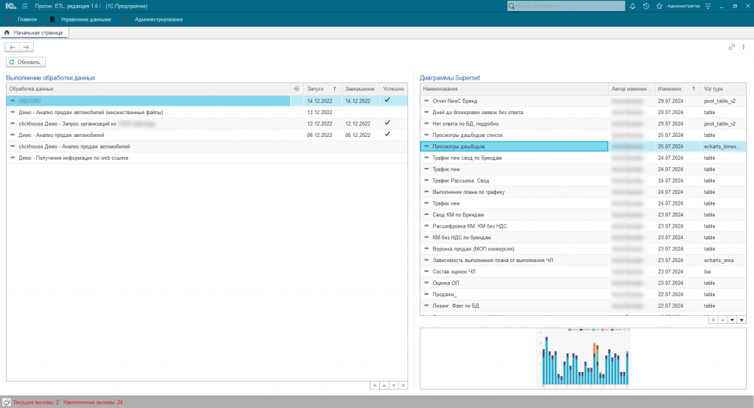
Task: Select row Нет ответа по БД, подробно
Action: click(583, 124)
